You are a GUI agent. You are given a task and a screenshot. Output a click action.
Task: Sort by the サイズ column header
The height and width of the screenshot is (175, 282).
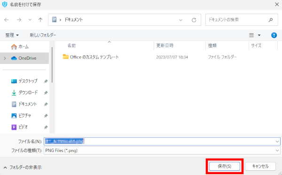click(256, 46)
